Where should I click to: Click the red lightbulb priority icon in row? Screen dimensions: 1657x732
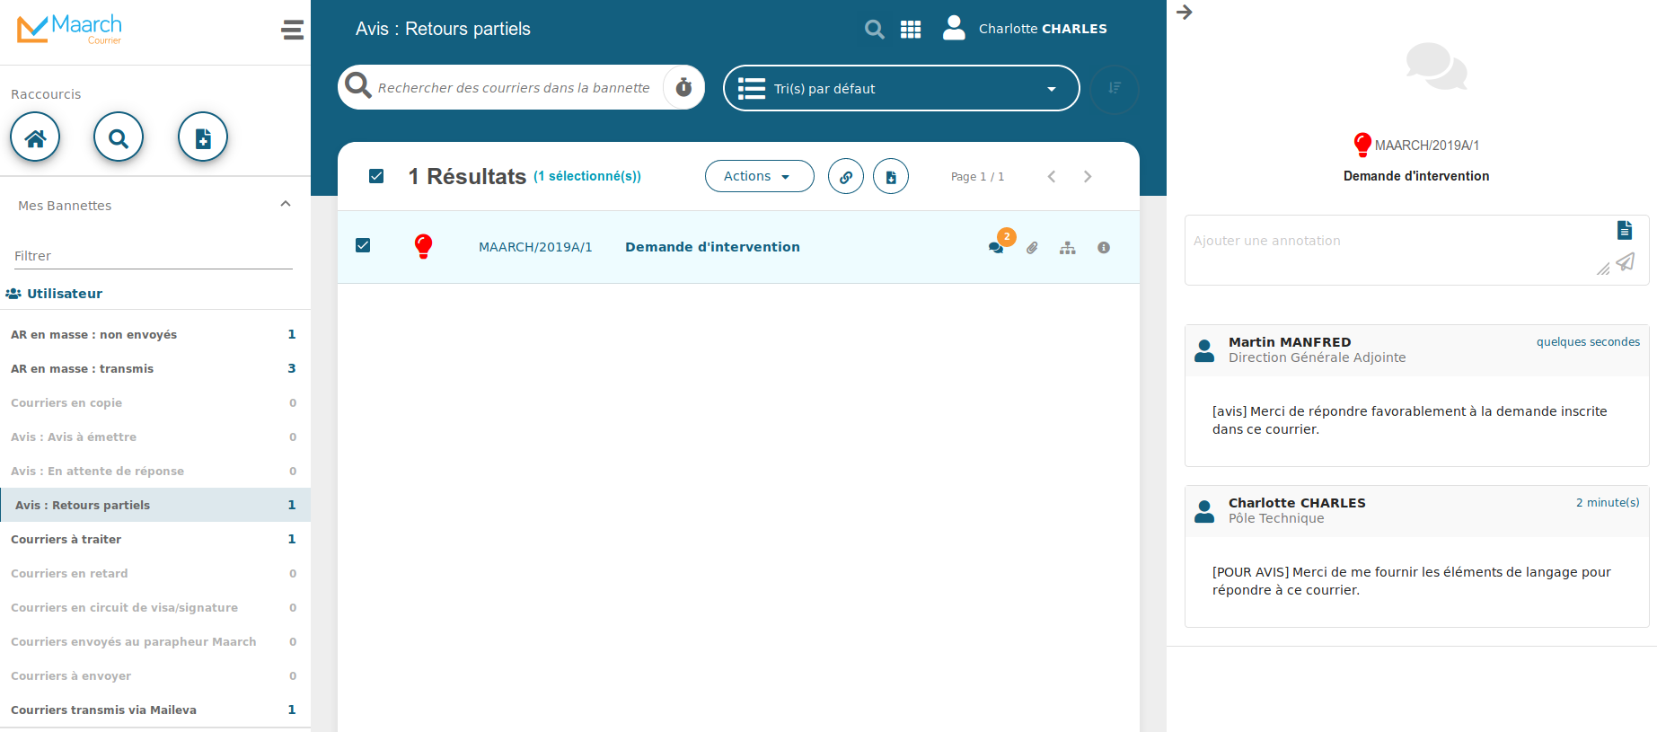423,246
